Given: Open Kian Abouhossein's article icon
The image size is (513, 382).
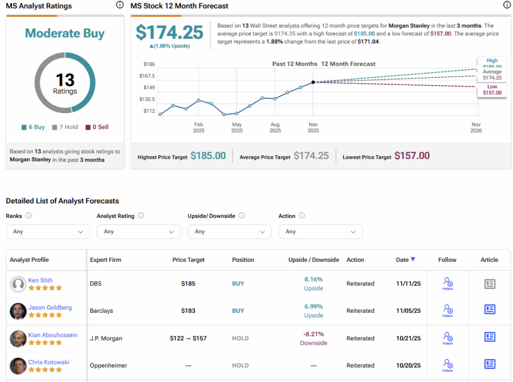Looking at the screenshot, I should pyautogui.click(x=489, y=337).
